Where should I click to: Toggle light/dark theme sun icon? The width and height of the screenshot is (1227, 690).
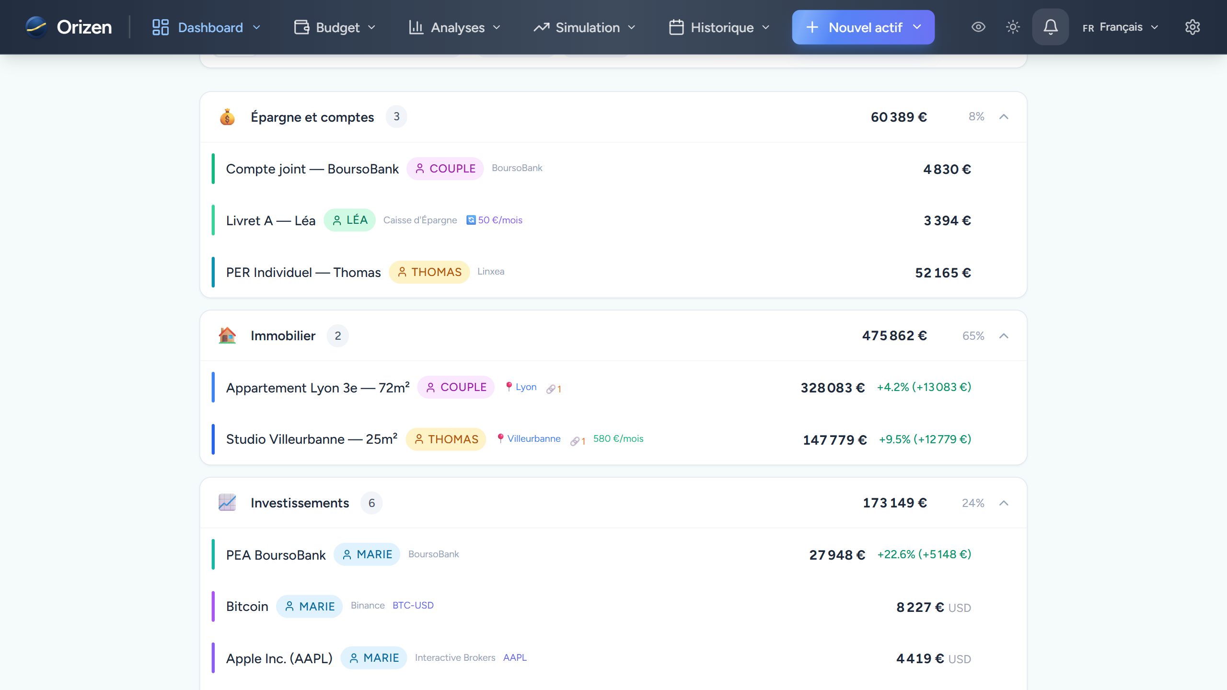point(1013,27)
